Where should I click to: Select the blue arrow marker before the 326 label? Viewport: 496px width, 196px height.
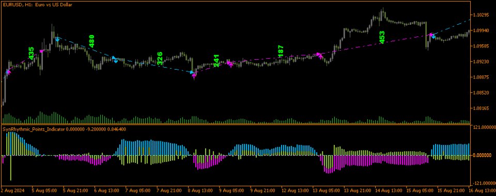click(x=115, y=59)
